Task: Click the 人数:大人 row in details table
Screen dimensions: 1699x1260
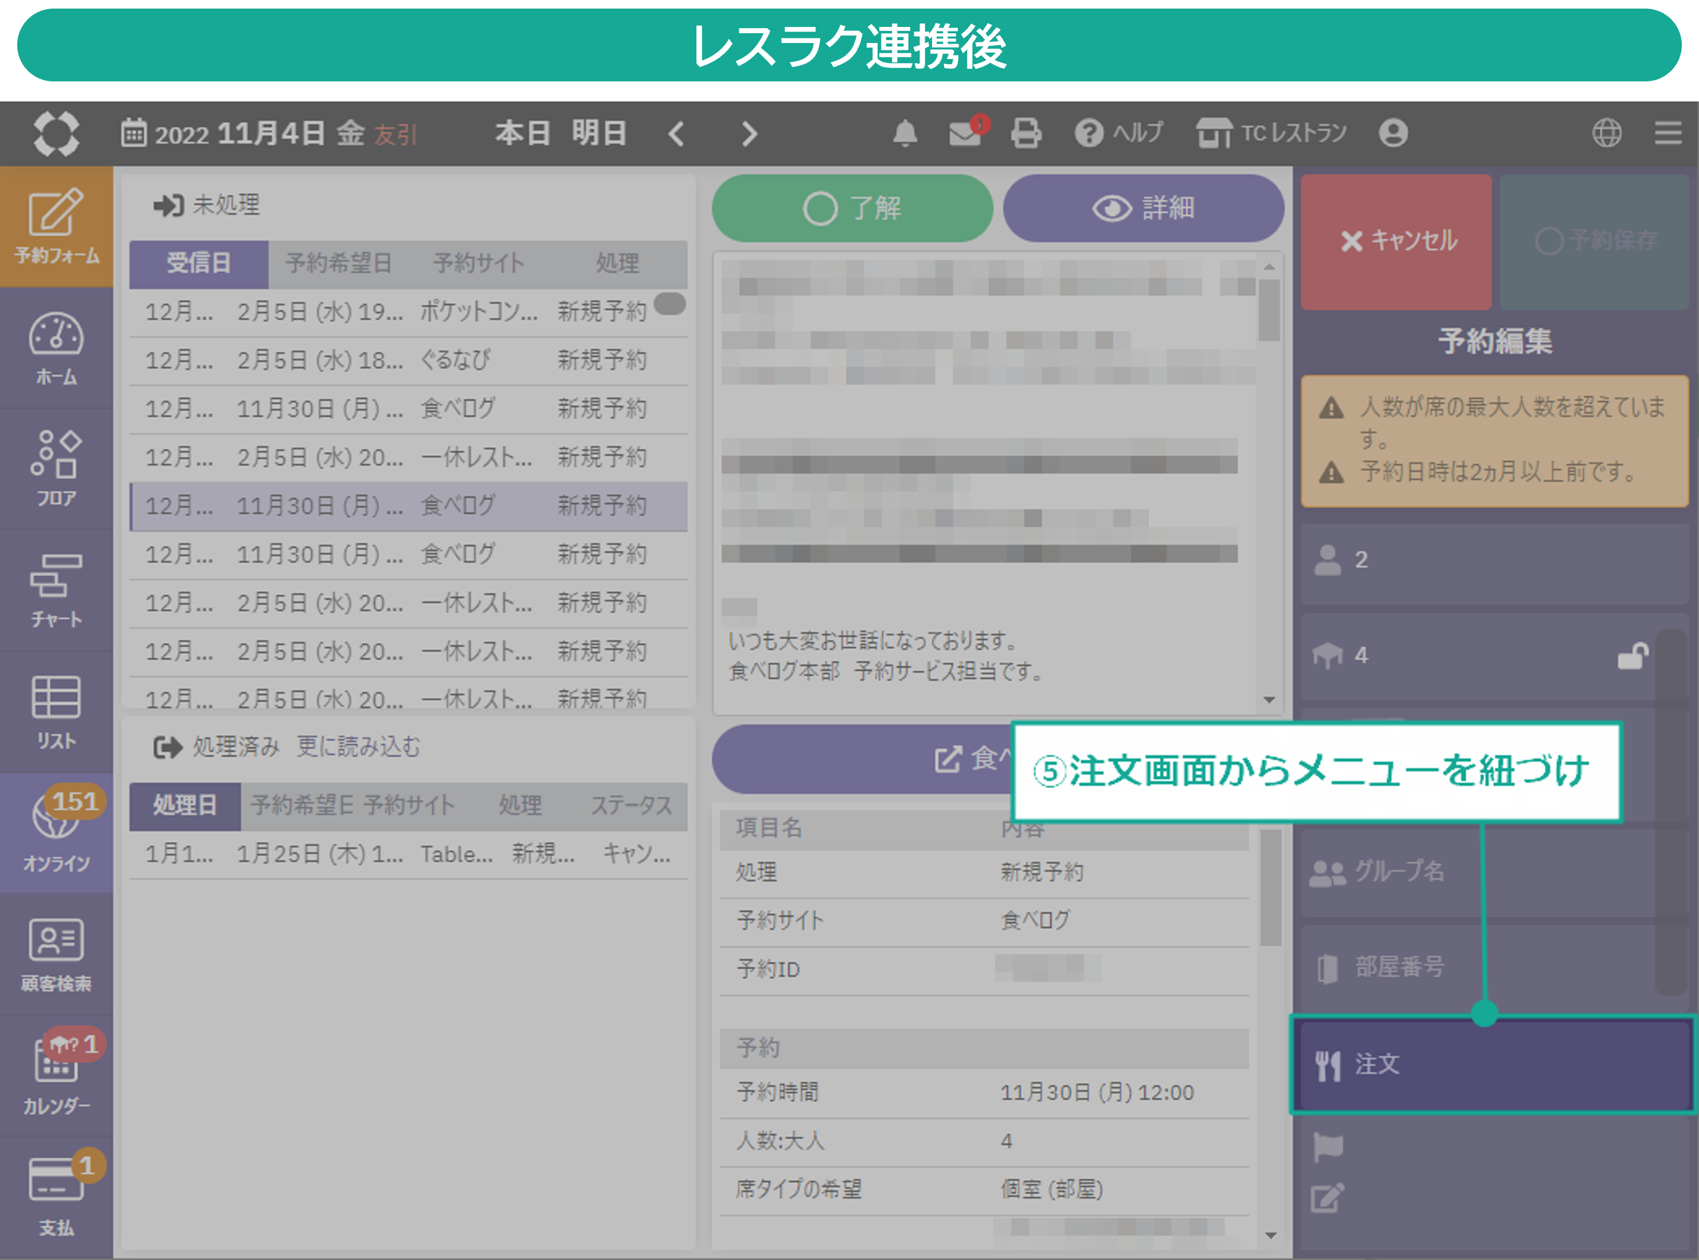Action: (x=984, y=1142)
